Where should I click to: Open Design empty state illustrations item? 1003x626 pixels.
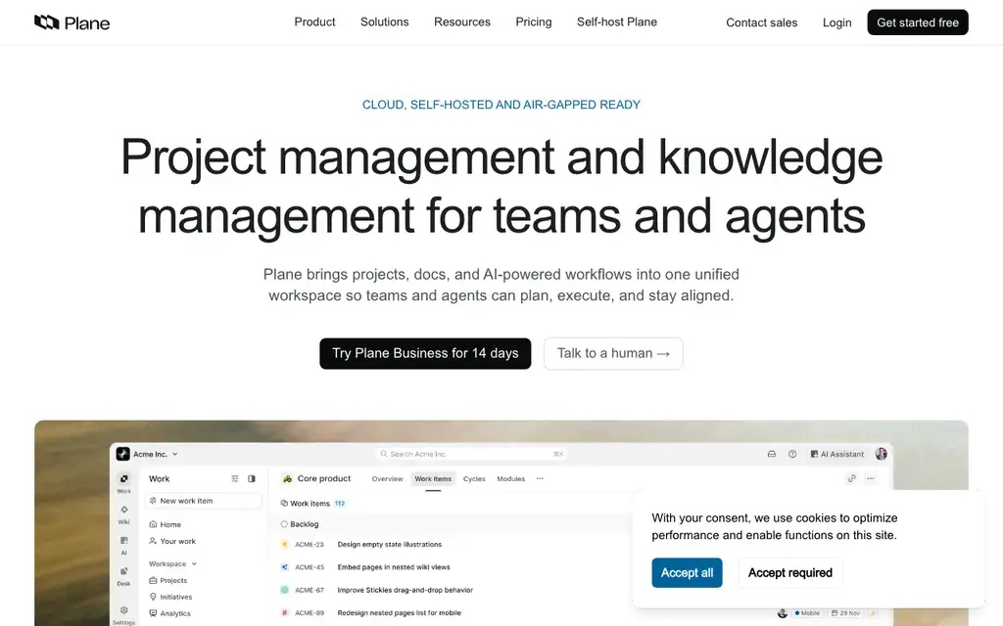click(390, 544)
